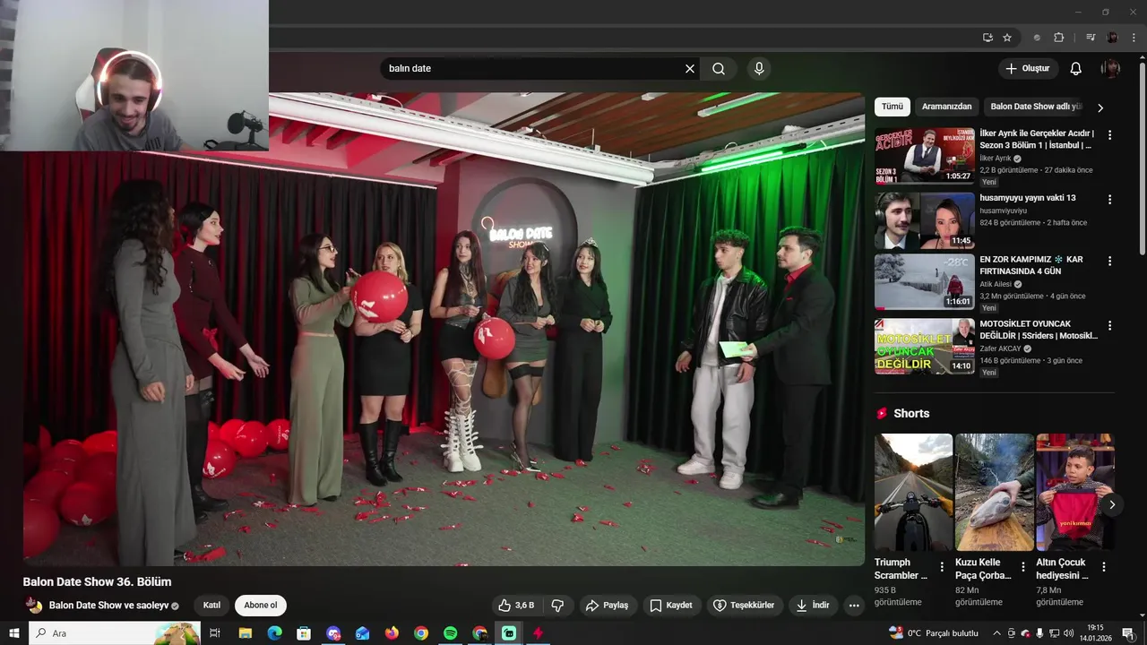The width and height of the screenshot is (1147, 645).
Task: Open Spotify from taskbar
Action: pyautogui.click(x=451, y=633)
